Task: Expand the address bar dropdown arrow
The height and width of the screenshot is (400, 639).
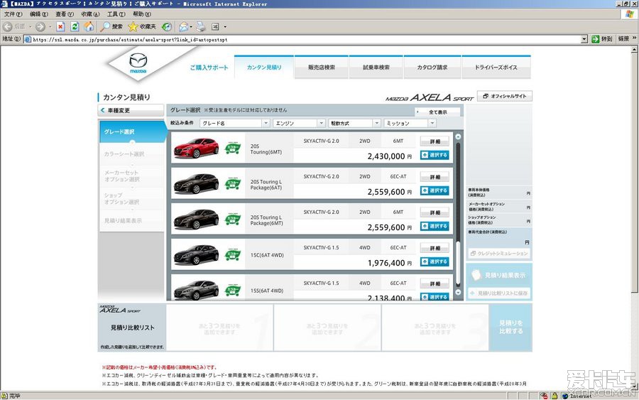Action: 584,39
